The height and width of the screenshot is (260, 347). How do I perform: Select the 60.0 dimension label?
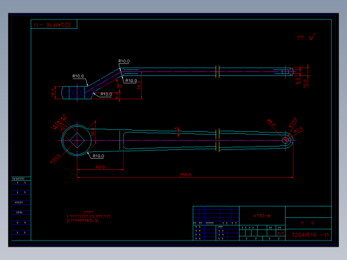[x=100, y=167]
